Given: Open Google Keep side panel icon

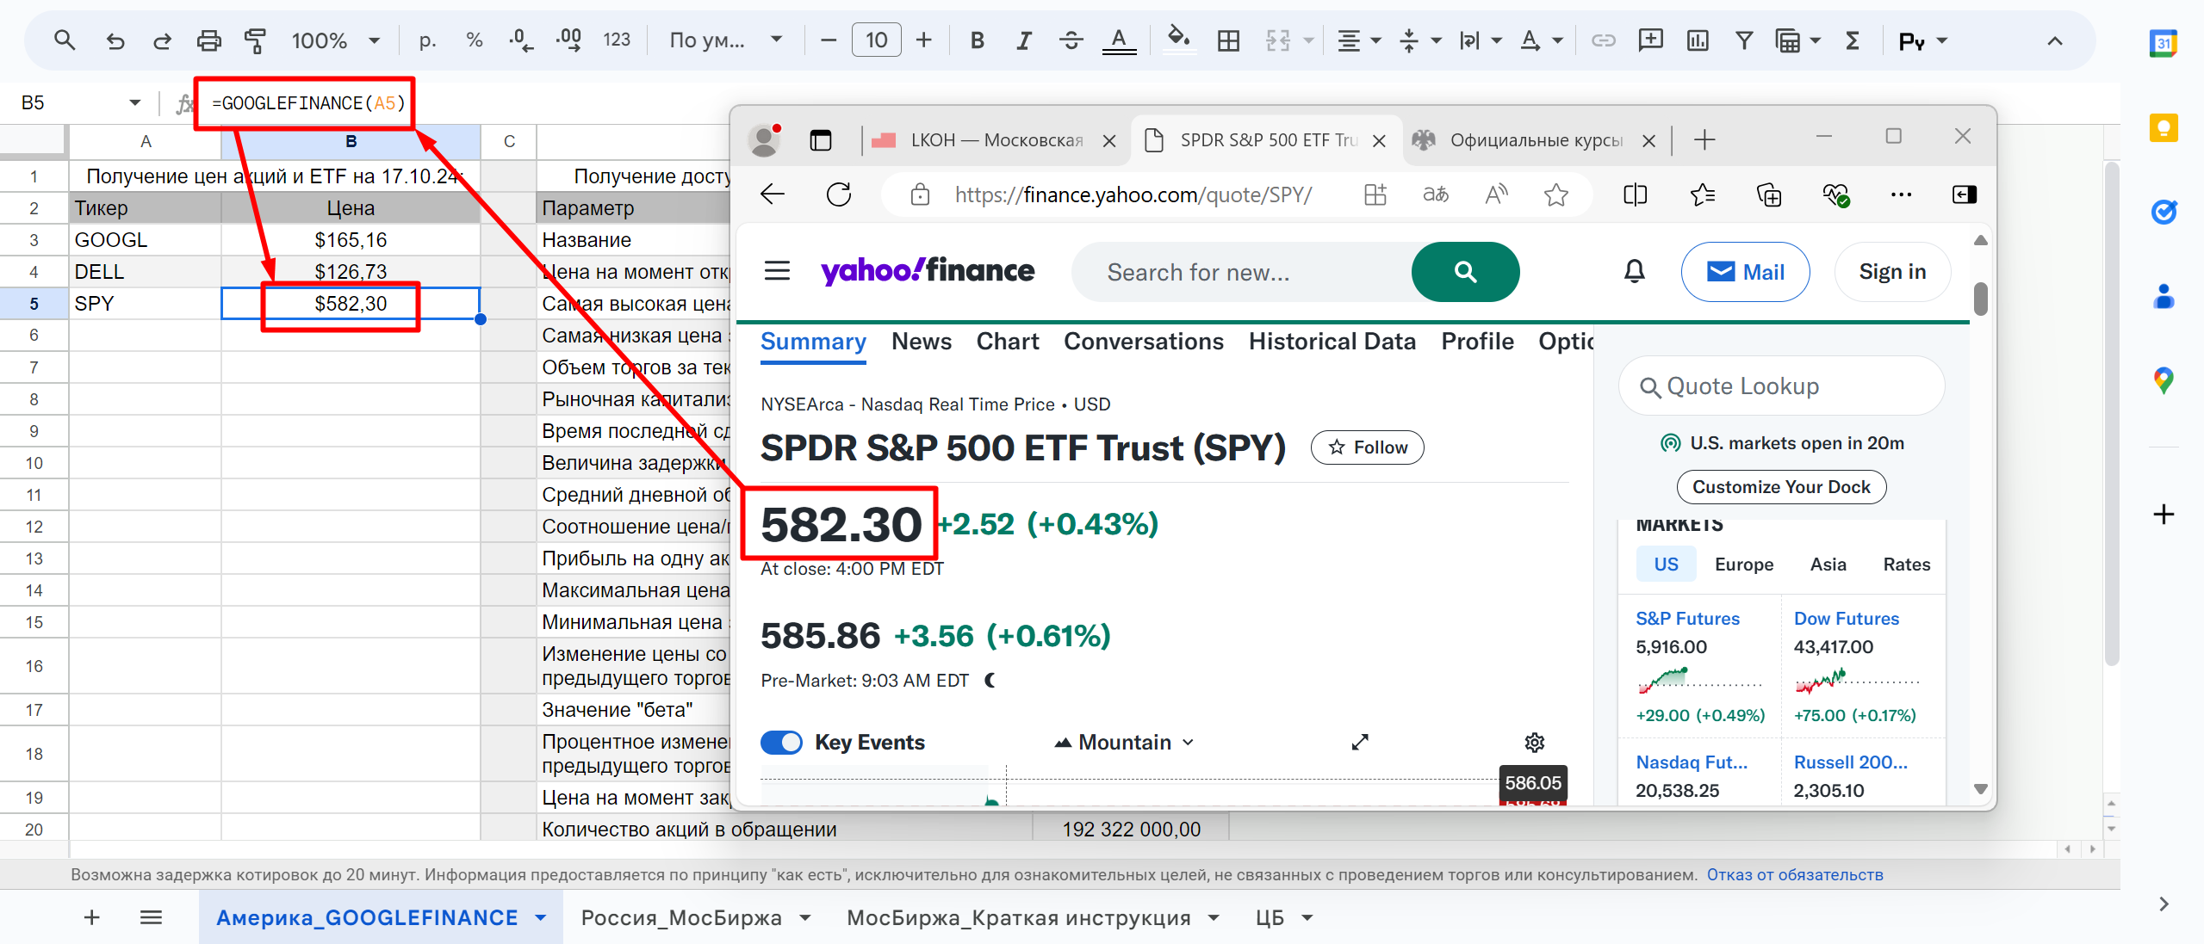Looking at the screenshot, I should pyautogui.click(x=2164, y=127).
